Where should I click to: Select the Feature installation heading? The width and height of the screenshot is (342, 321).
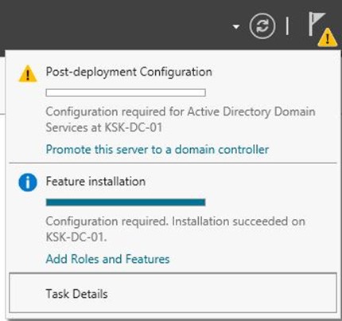[95, 182]
